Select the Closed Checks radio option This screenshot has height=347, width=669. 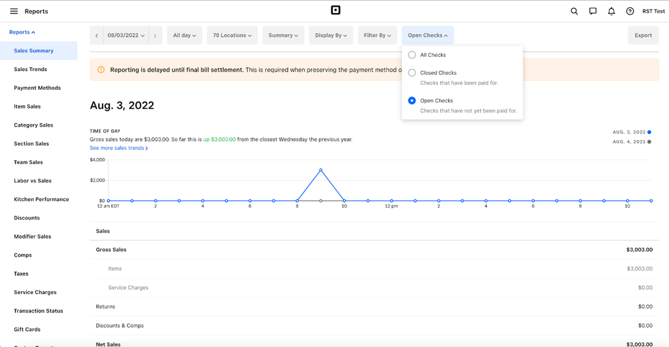click(412, 72)
